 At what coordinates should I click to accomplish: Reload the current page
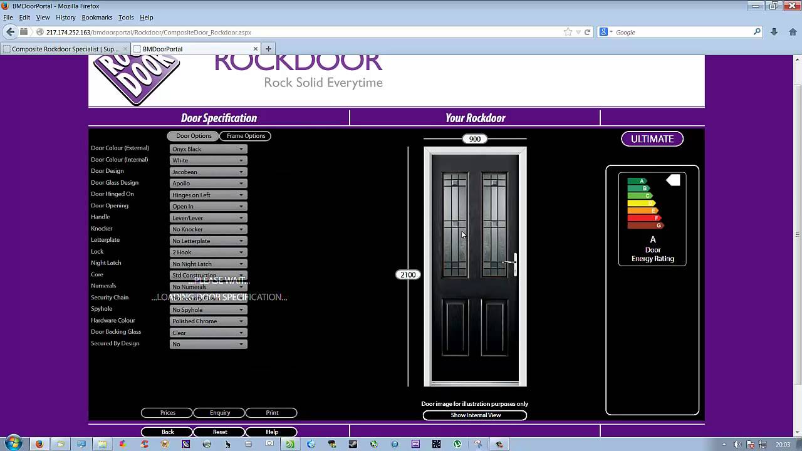(x=587, y=32)
